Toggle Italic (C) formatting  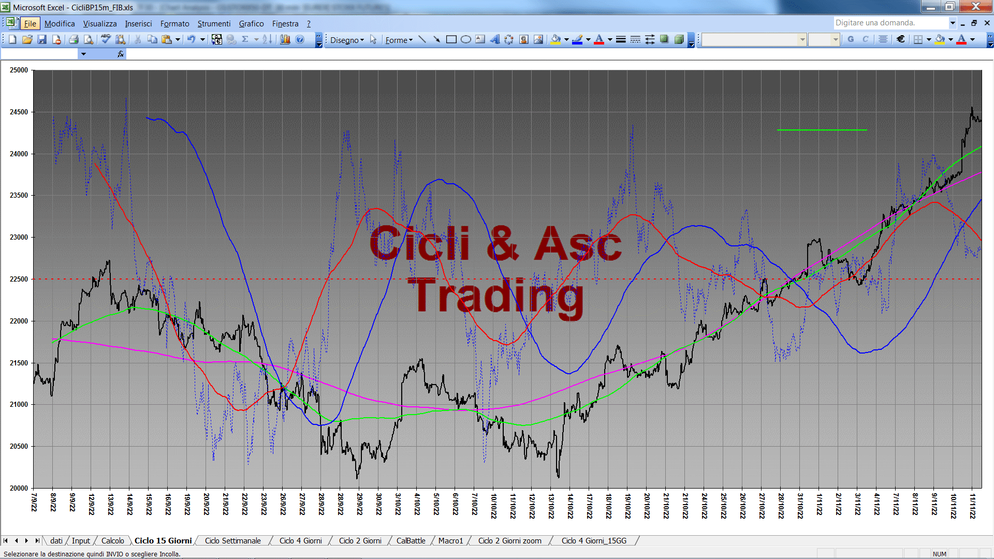[865, 39]
